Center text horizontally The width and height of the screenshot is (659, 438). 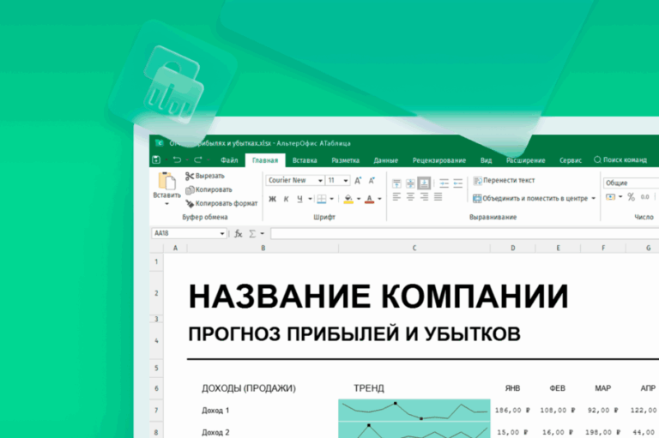click(x=410, y=196)
